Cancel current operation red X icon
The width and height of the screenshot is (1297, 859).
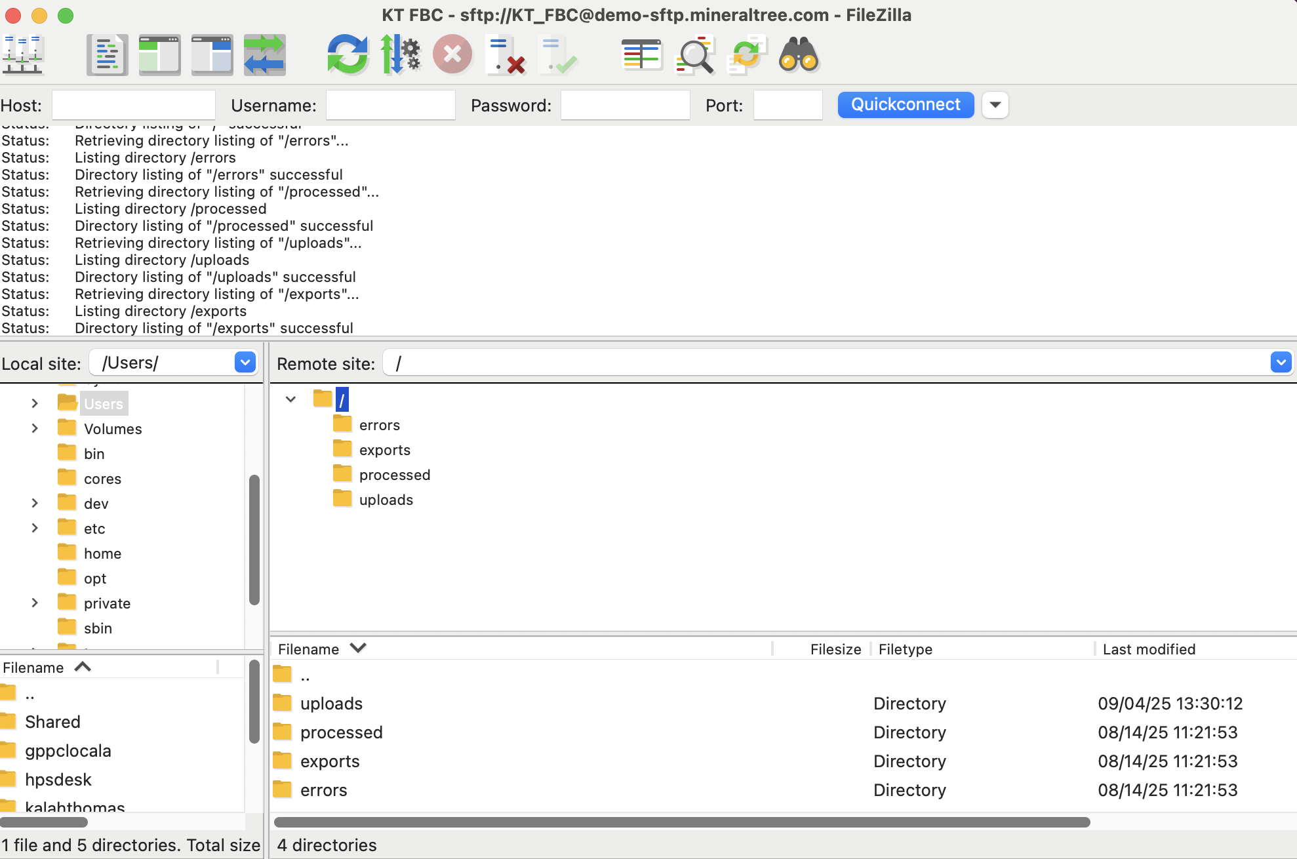pyautogui.click(x=452, y=55)
